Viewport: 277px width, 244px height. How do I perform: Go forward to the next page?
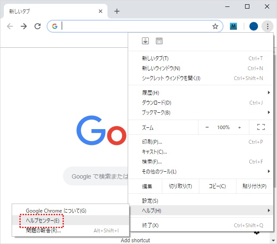(x=24, y=26)
